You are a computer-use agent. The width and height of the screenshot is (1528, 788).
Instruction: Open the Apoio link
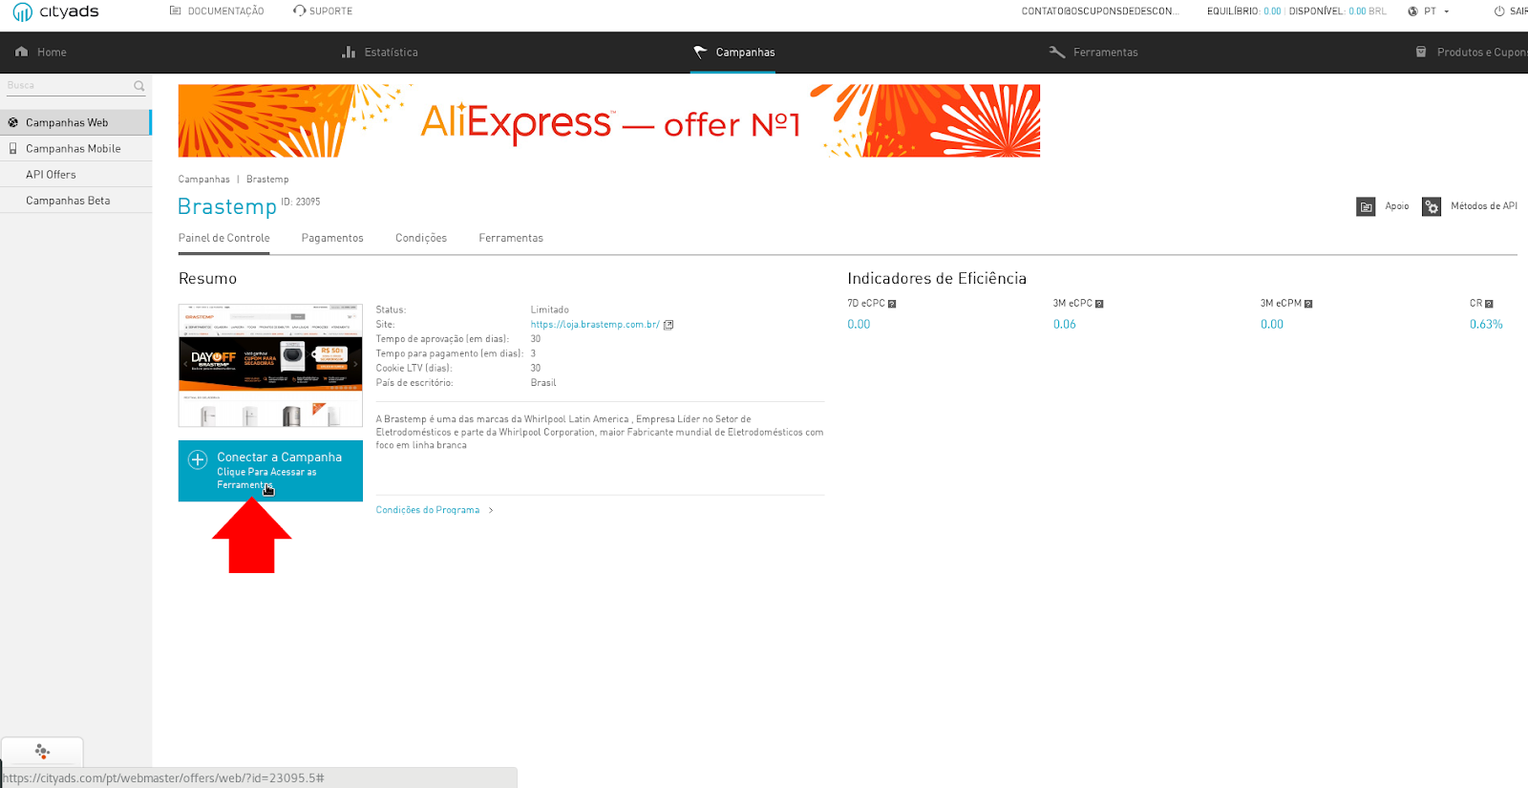pos(1397,206)
